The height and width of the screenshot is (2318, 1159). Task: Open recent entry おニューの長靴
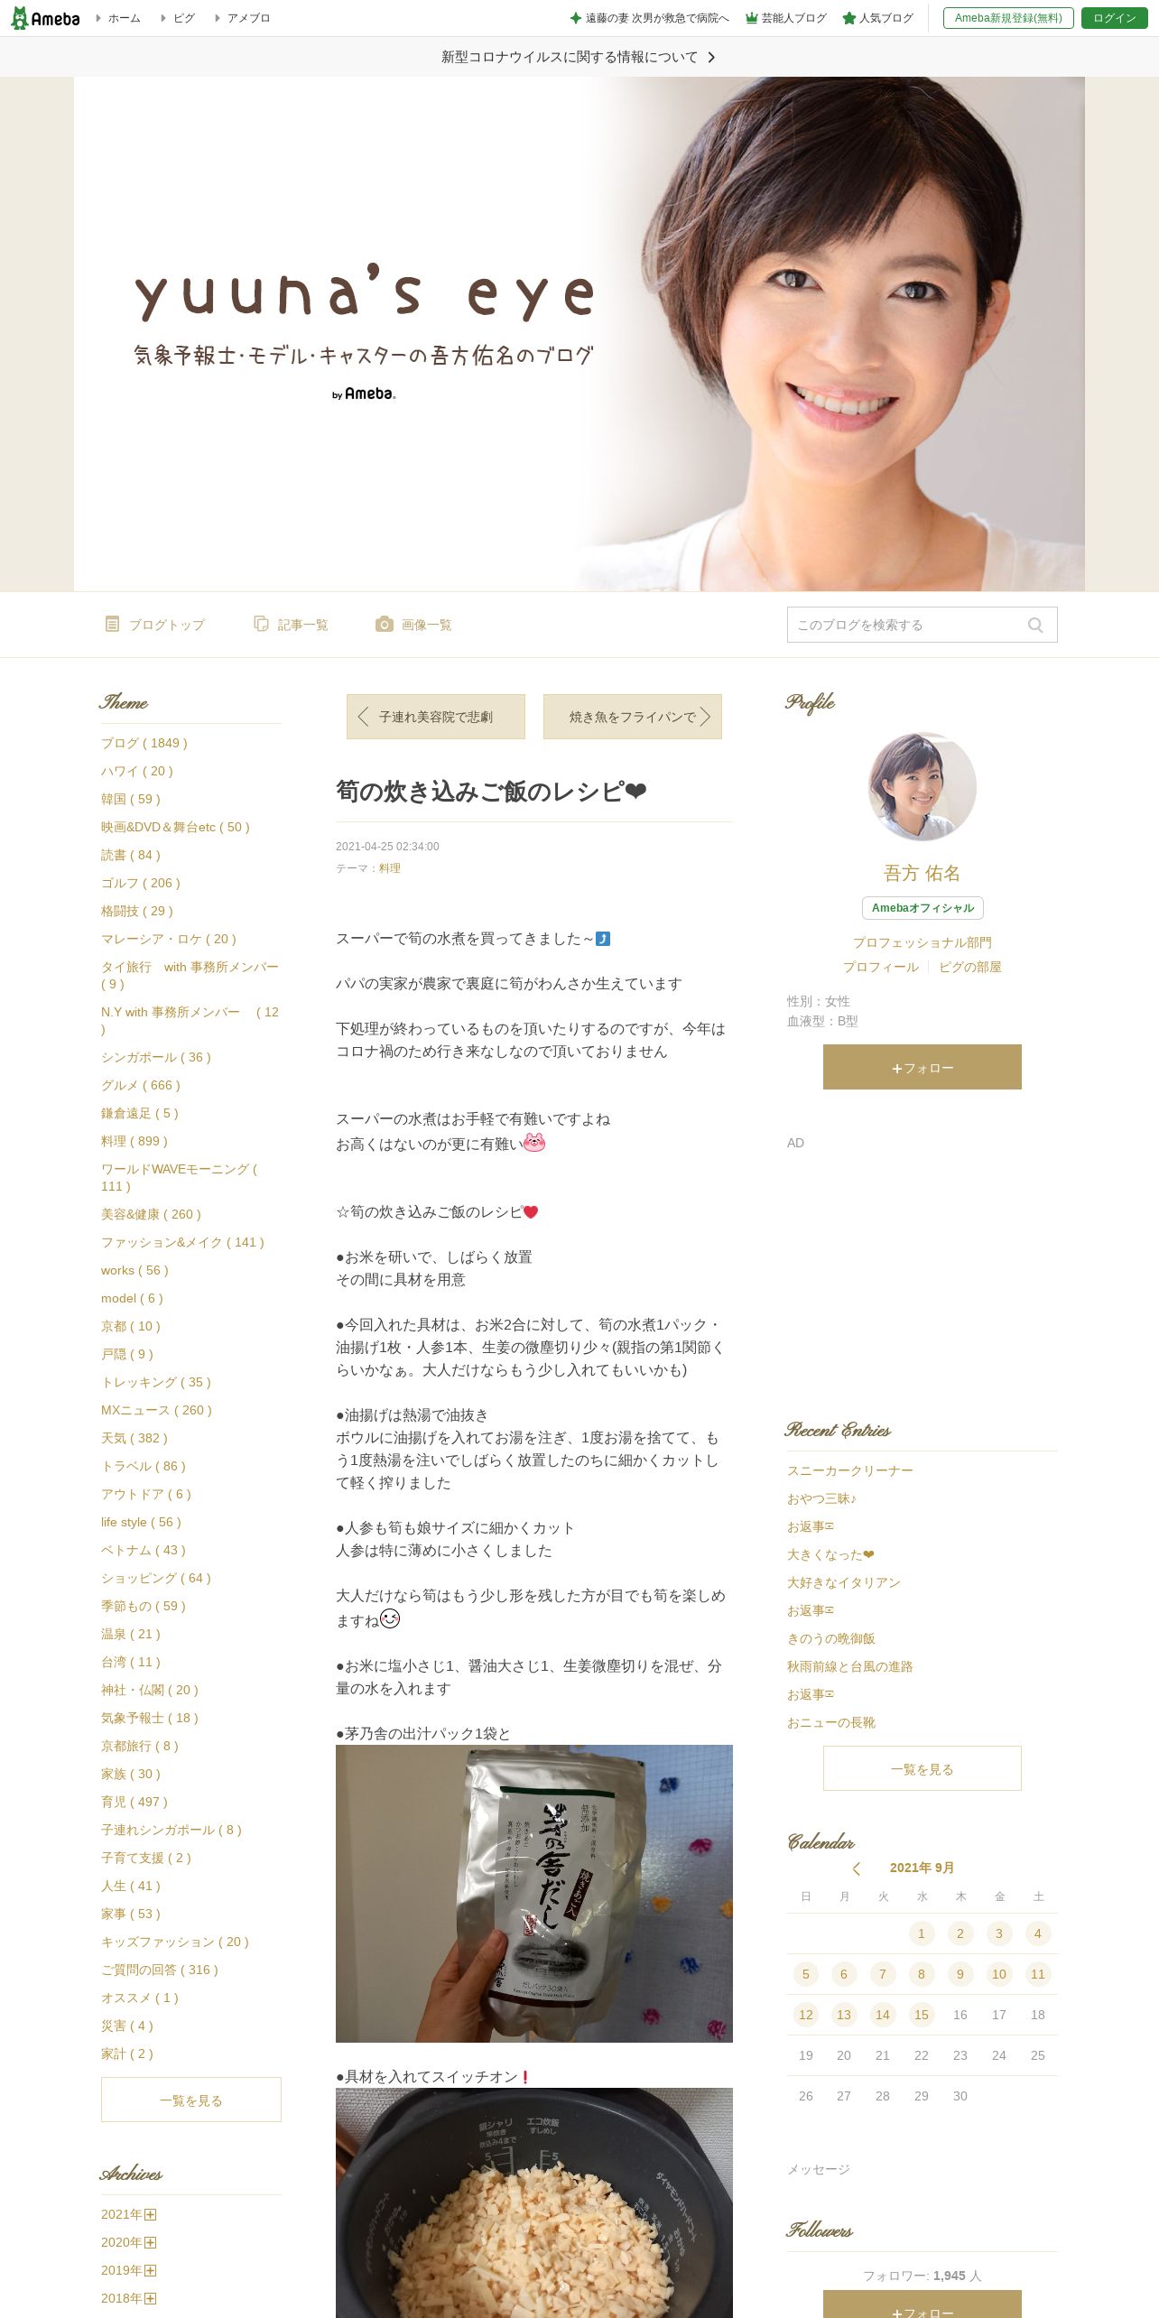coord(831,1722)
